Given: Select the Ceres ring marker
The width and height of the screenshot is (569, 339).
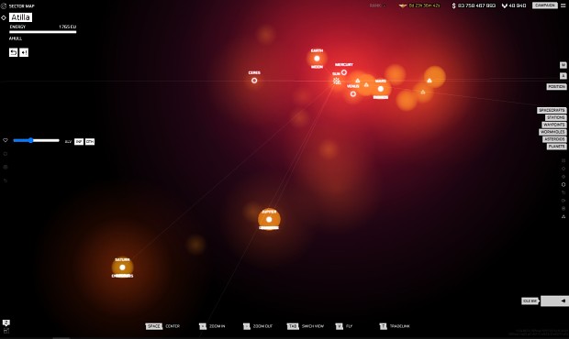Looking at the screenshot, I should 254,81.
